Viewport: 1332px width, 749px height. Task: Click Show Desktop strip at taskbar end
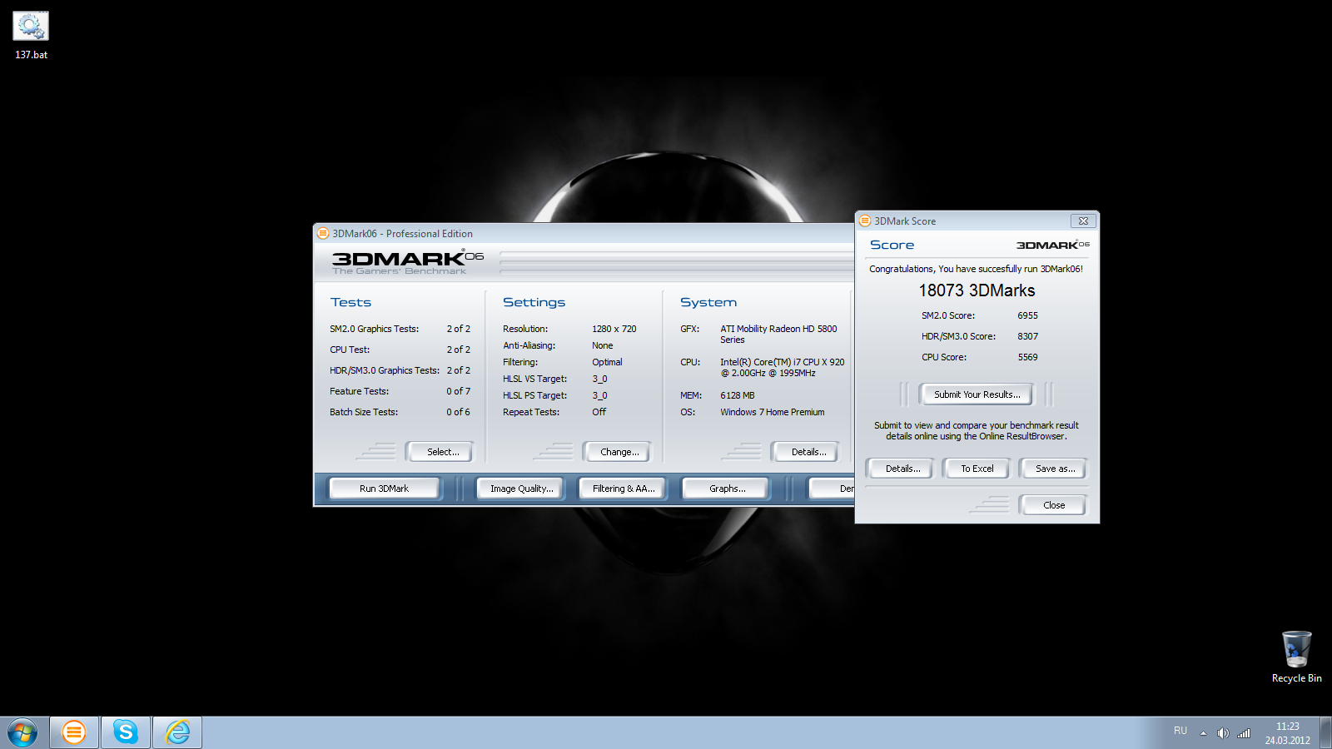(x=1325, y=733)
